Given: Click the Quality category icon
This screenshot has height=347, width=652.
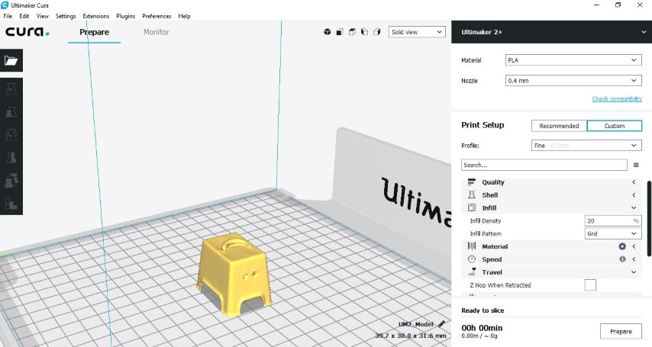Looking at the screenshot, I should point(472,182).
